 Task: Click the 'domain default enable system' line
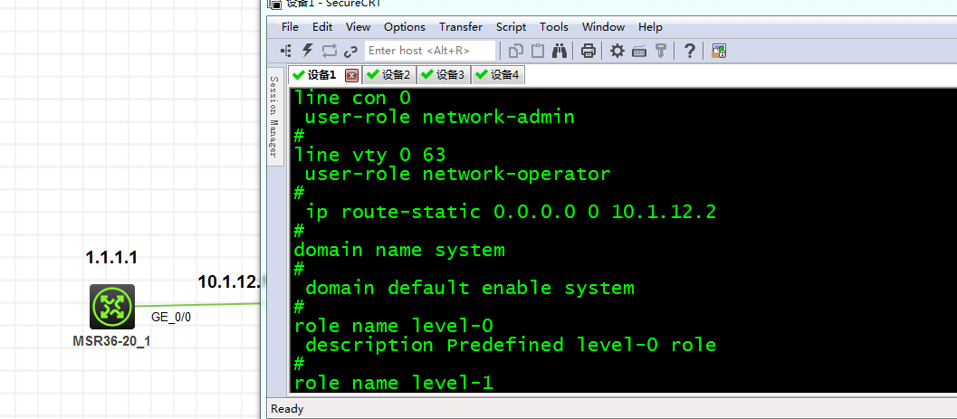(469, 288)
